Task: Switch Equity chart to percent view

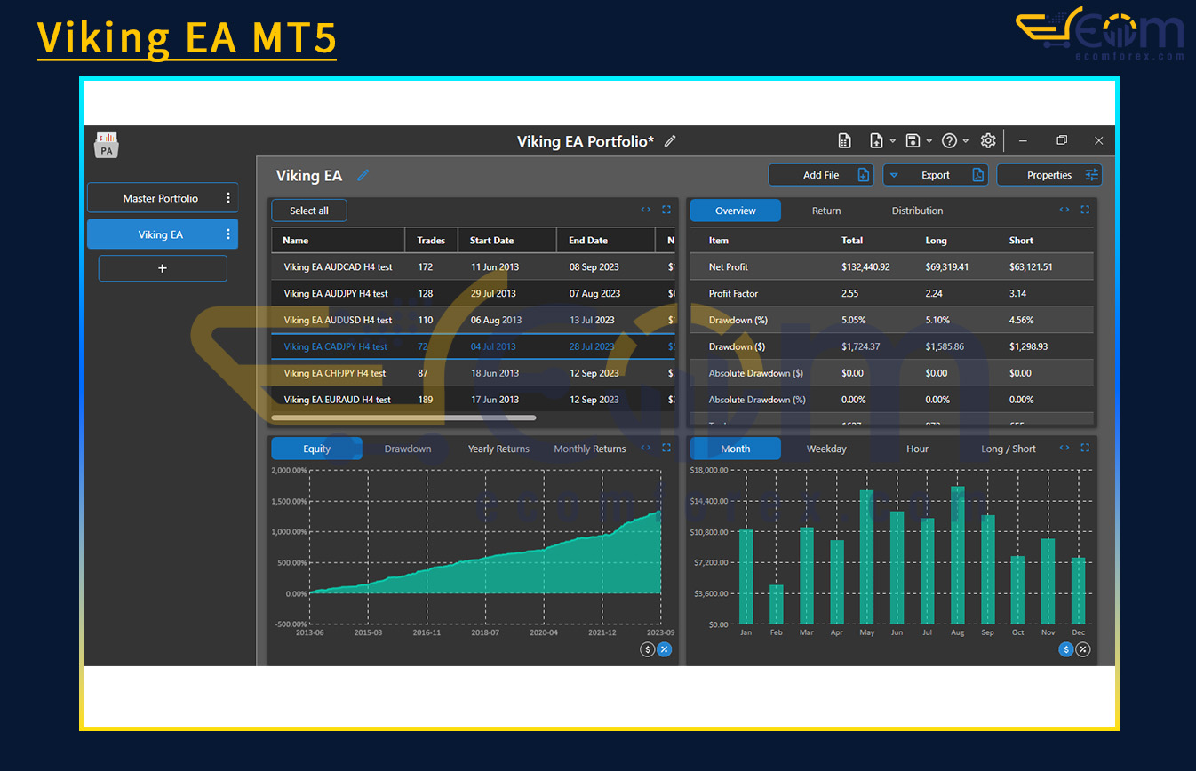Action: [664, 650]
